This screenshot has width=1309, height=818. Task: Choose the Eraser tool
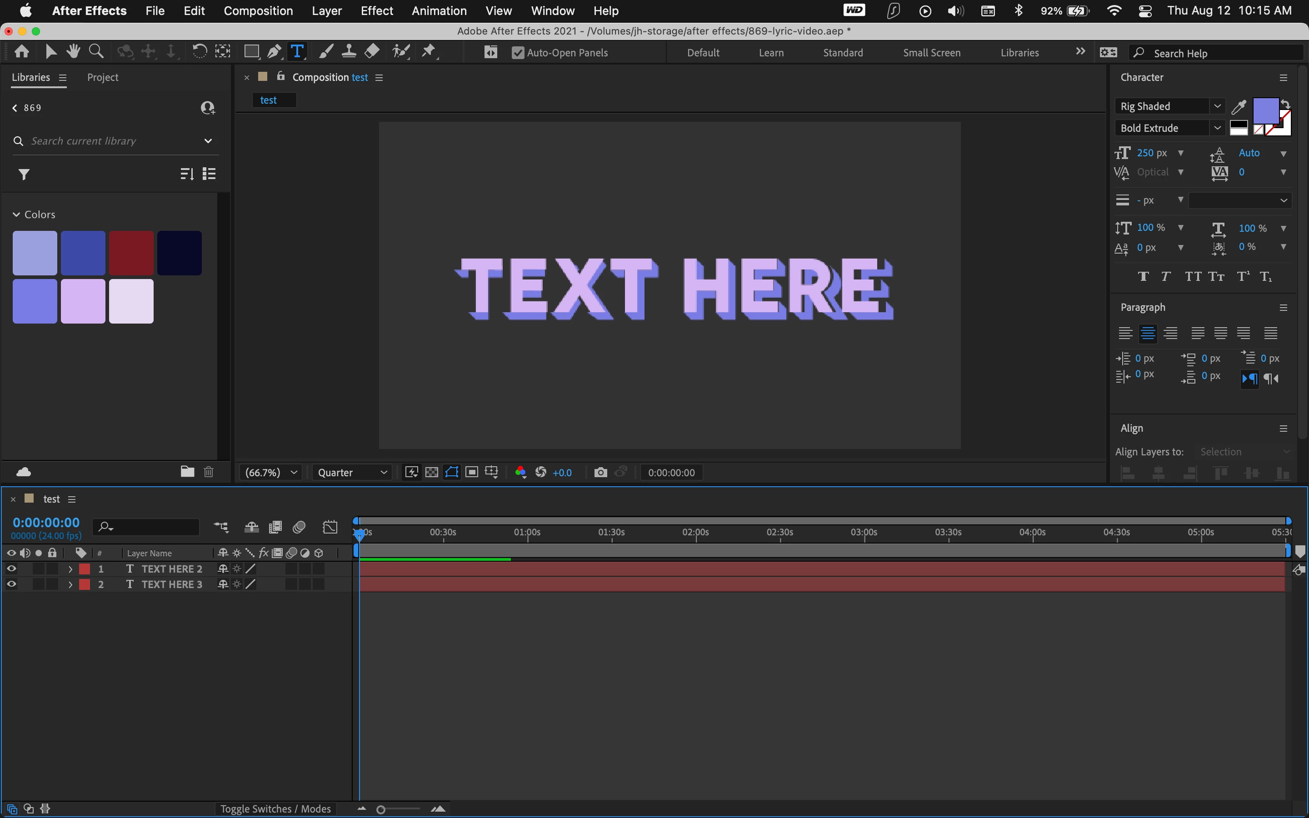pyautogui.click(x=372, y=52)
